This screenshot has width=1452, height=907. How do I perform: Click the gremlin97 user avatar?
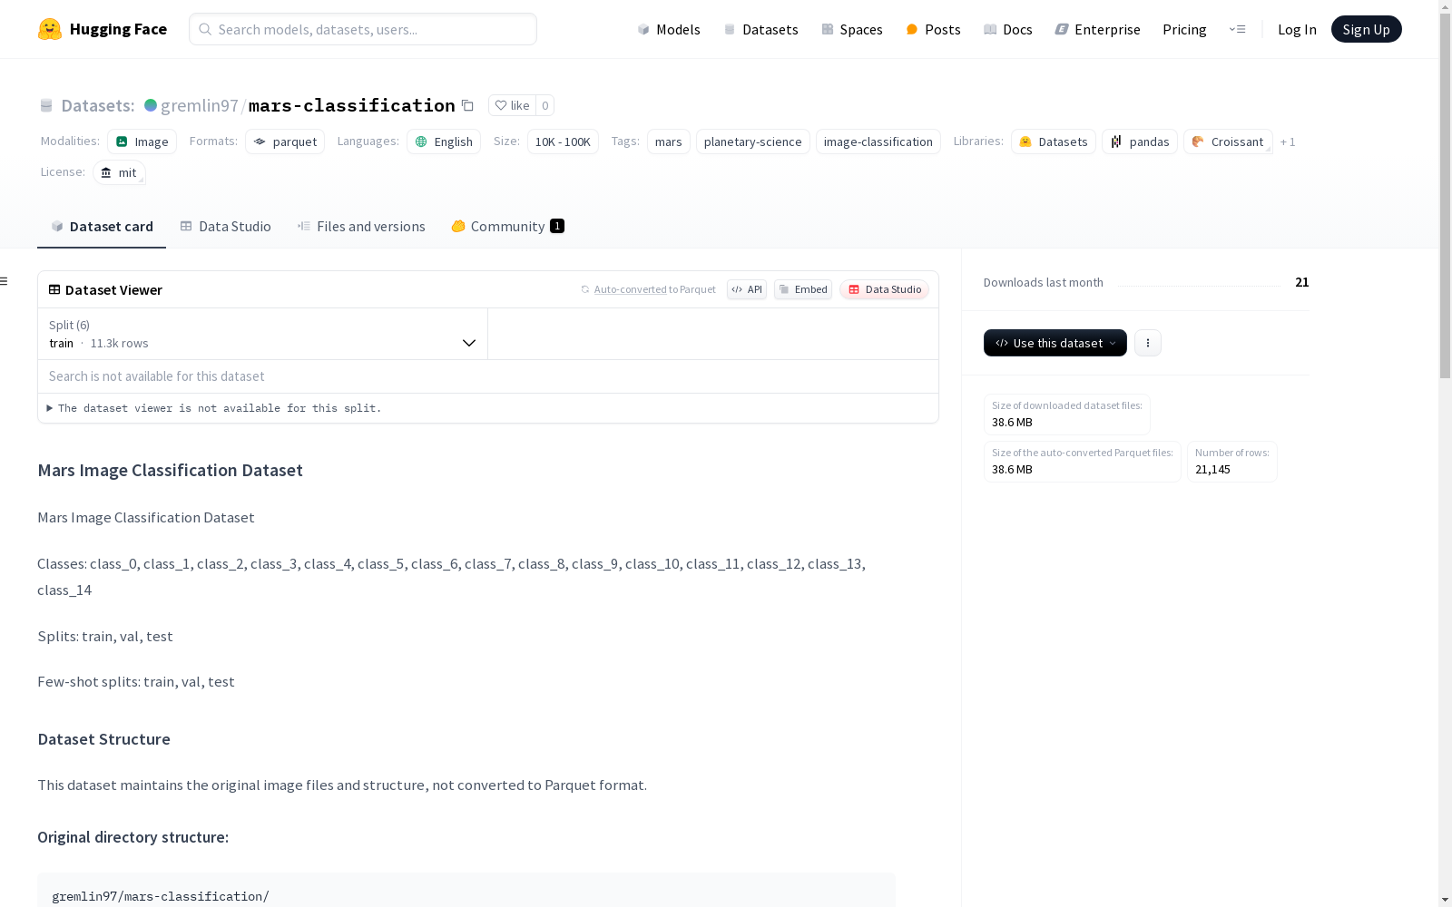tap(151, 105)
